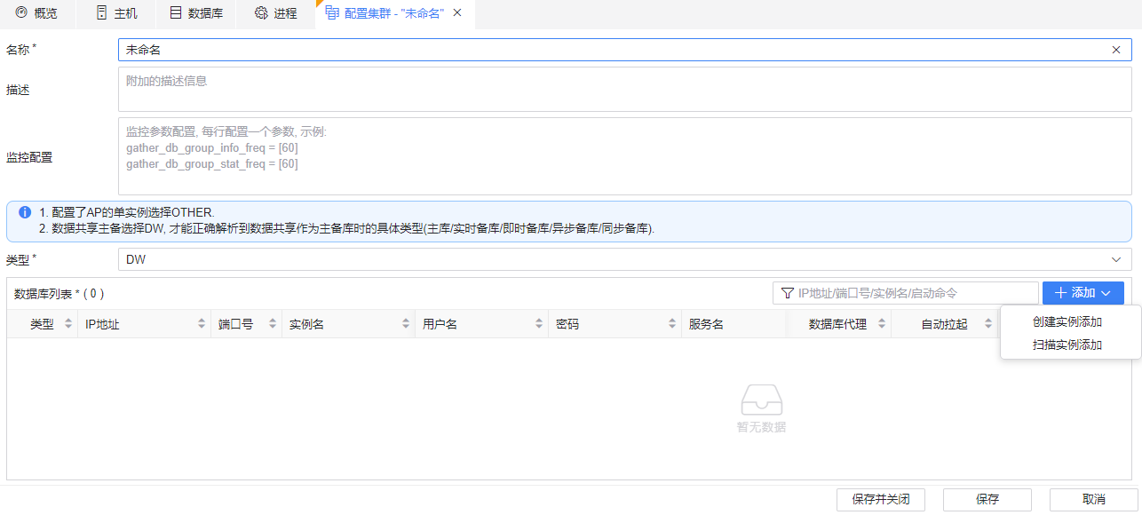The height and width of the screenshot is (515, 1142).
Task: Clear the 名称 field with X icon
Action: coord(1116,50)
